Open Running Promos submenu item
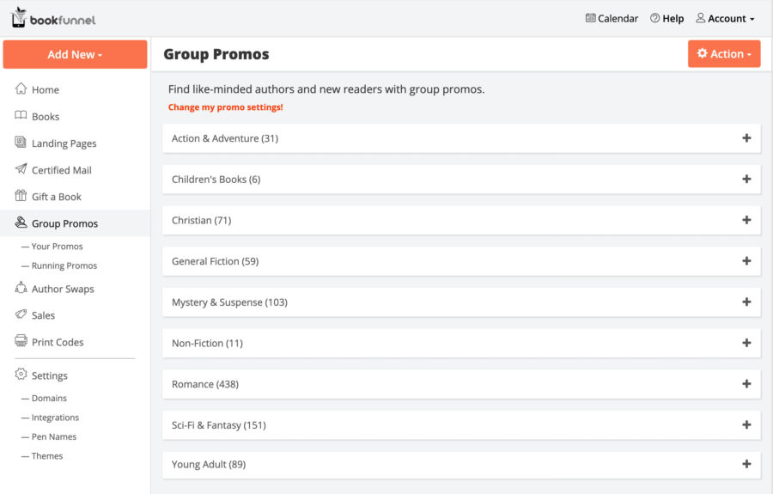The image size is (773, 494). click(64, 265)
